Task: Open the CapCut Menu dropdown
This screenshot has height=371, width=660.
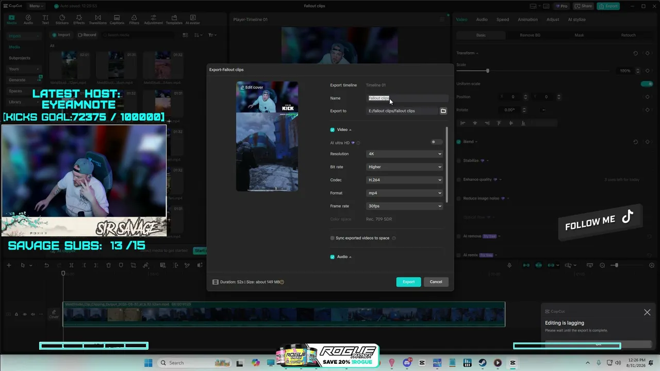Action: pos(36,6)
